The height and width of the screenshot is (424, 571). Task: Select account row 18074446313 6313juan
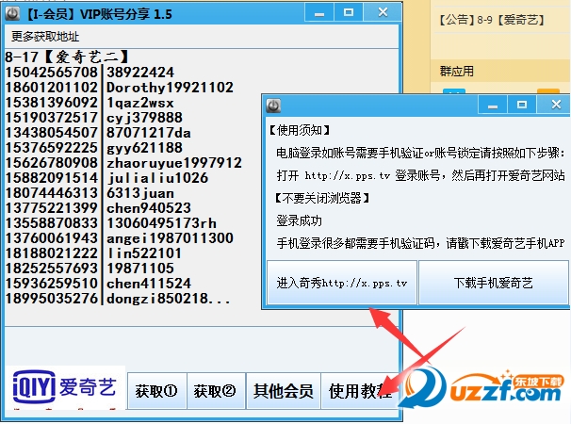tap(90, 193)
